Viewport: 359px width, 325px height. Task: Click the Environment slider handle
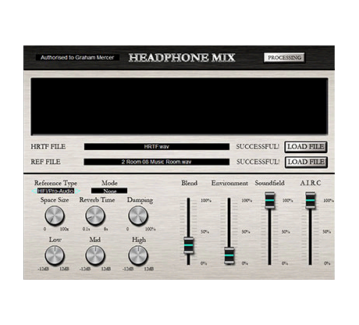click(x=229, y=255)
